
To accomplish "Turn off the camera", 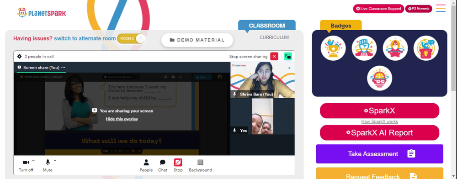I will coord(26,165).
